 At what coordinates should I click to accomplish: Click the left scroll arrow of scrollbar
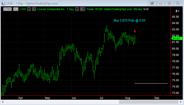point(3,102)
